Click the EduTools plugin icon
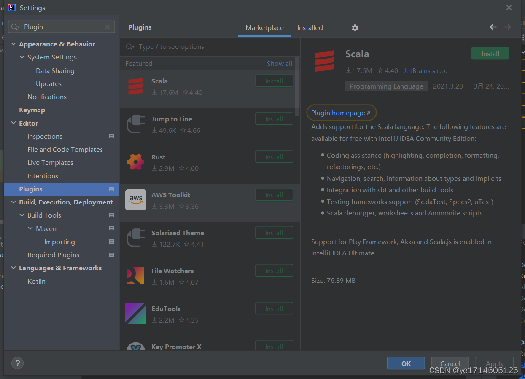The width and height of the screenshot is (525, 379). 135,314
